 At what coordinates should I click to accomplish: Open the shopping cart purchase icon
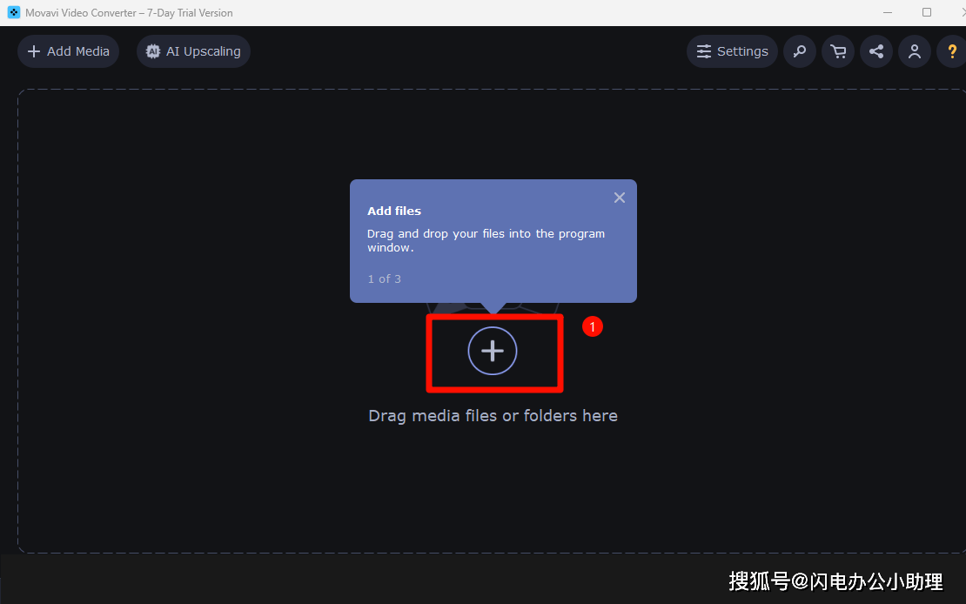coord(838,51)
